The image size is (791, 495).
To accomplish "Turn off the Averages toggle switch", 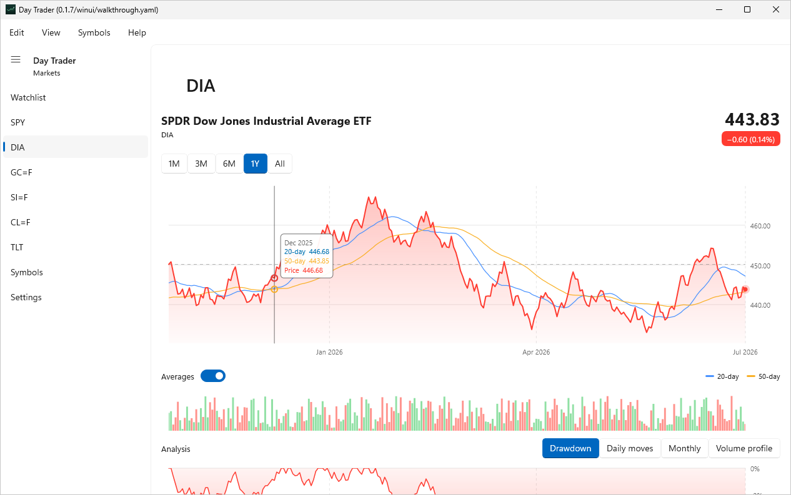I will (x=213, y=376).
